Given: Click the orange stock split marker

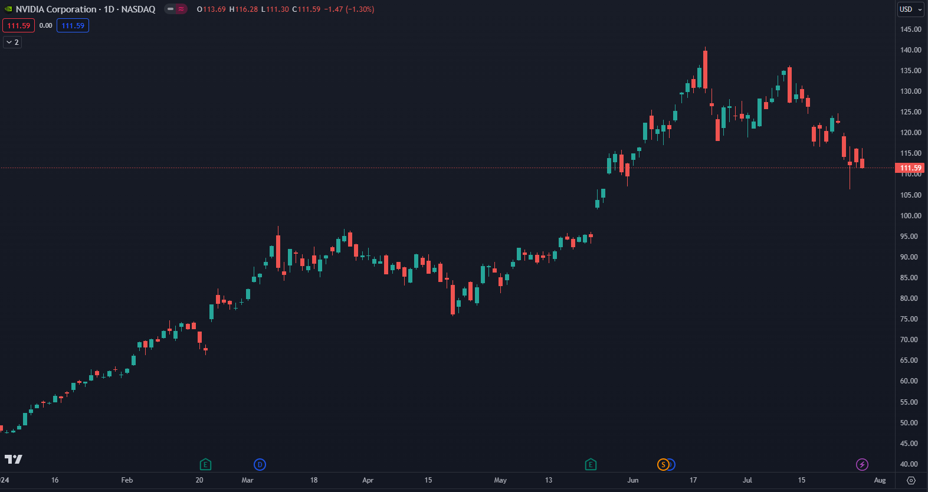Looking at the screenshot, I should (663, 464).
